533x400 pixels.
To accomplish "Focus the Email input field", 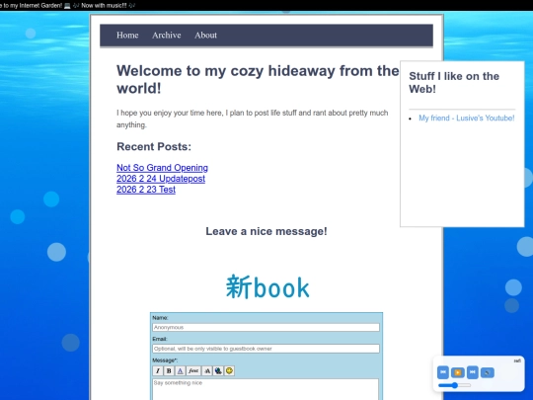I will (266, 349).
